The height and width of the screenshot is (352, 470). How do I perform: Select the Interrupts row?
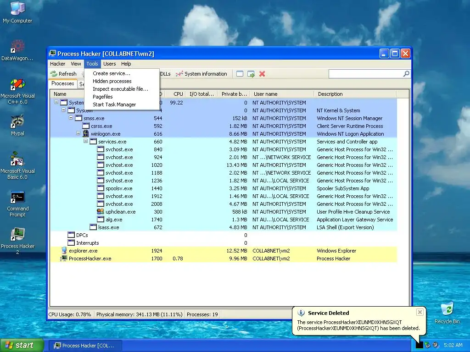[x=224, y=243]
